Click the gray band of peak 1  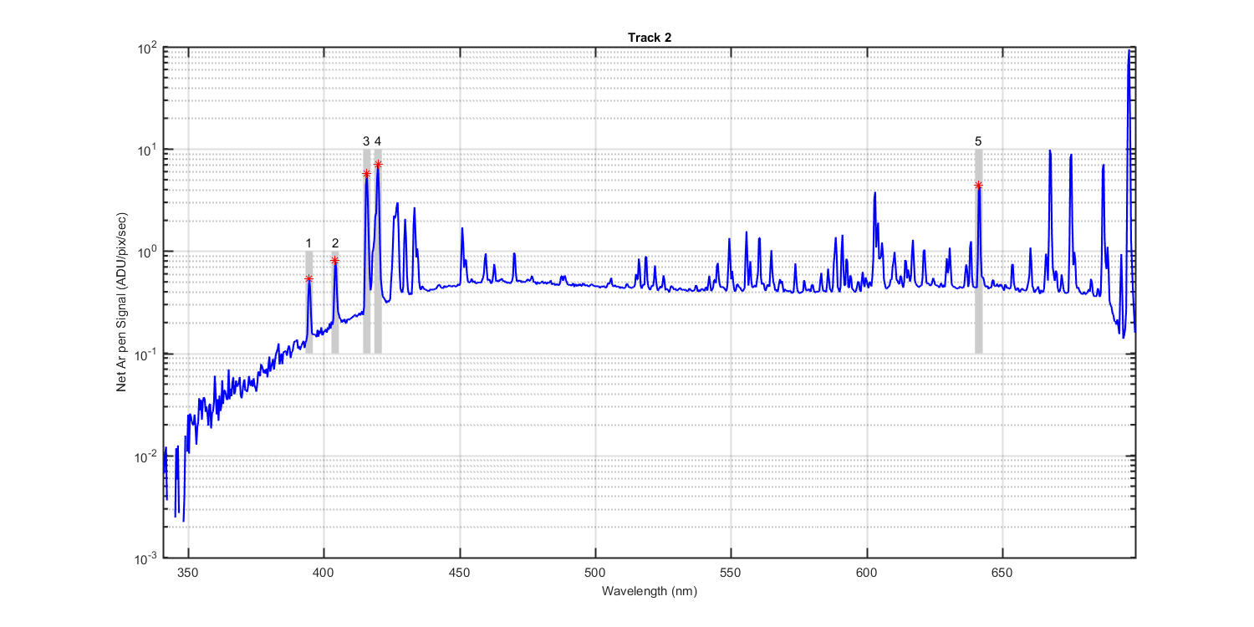[308, 303]
